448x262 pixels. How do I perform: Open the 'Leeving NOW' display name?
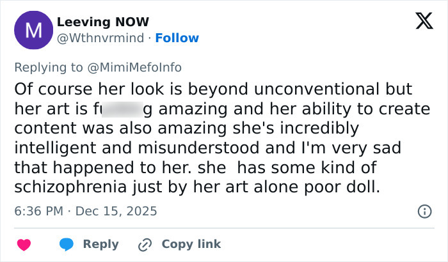tap(102, 22)
